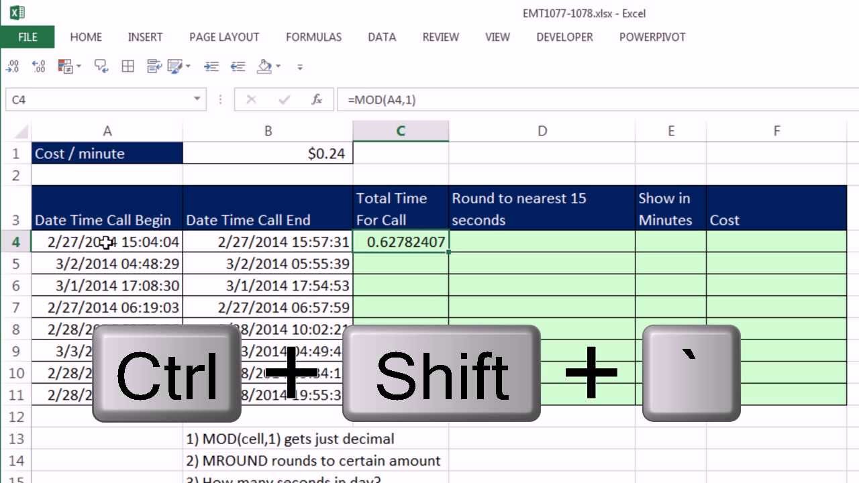This screenshot has width=859, height=483.
Task: Select cell B1 containing $0.24
Action: (x=268, y=153)
